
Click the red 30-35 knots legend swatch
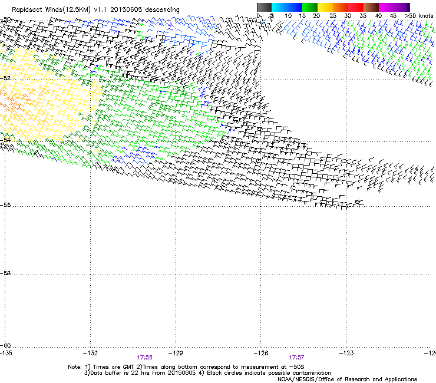[x=356, y=7]
